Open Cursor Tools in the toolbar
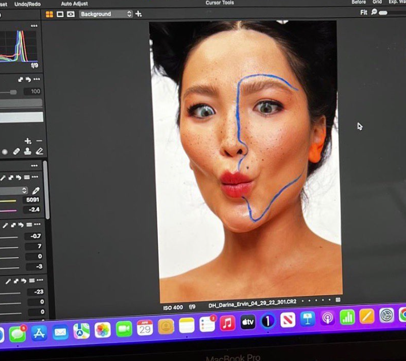Image resolution: width=406 pixels, height=361 pixels. pyautogui.click(x=220, y=3)
